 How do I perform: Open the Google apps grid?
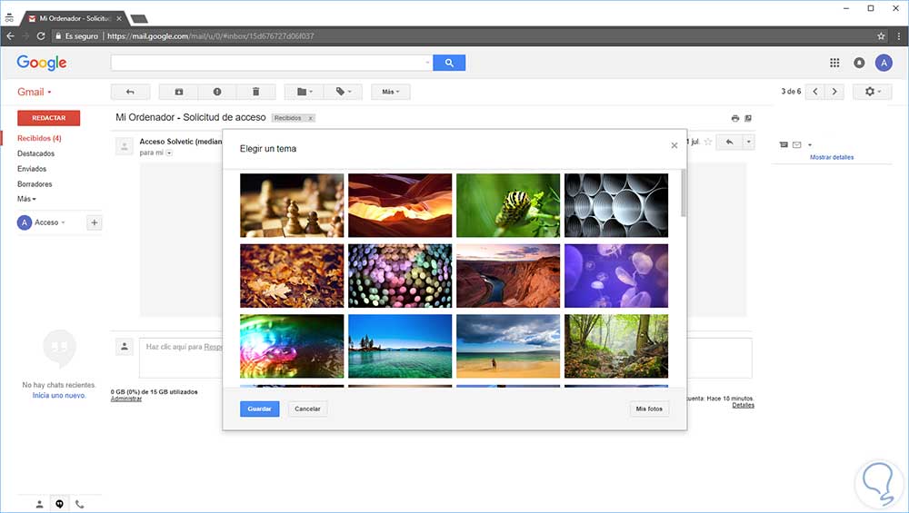[x=834, y=63]
